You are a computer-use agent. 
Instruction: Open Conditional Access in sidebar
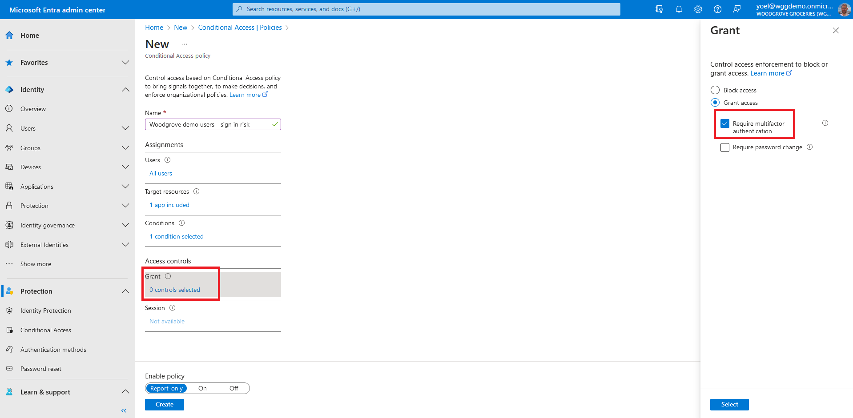[x=45, y=330]
